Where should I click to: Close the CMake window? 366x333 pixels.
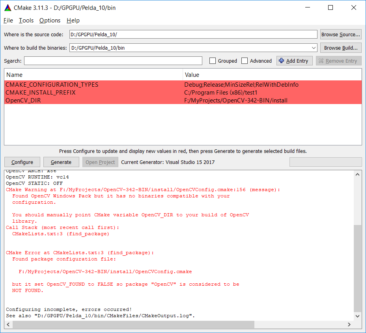click(x=354, y=8)
